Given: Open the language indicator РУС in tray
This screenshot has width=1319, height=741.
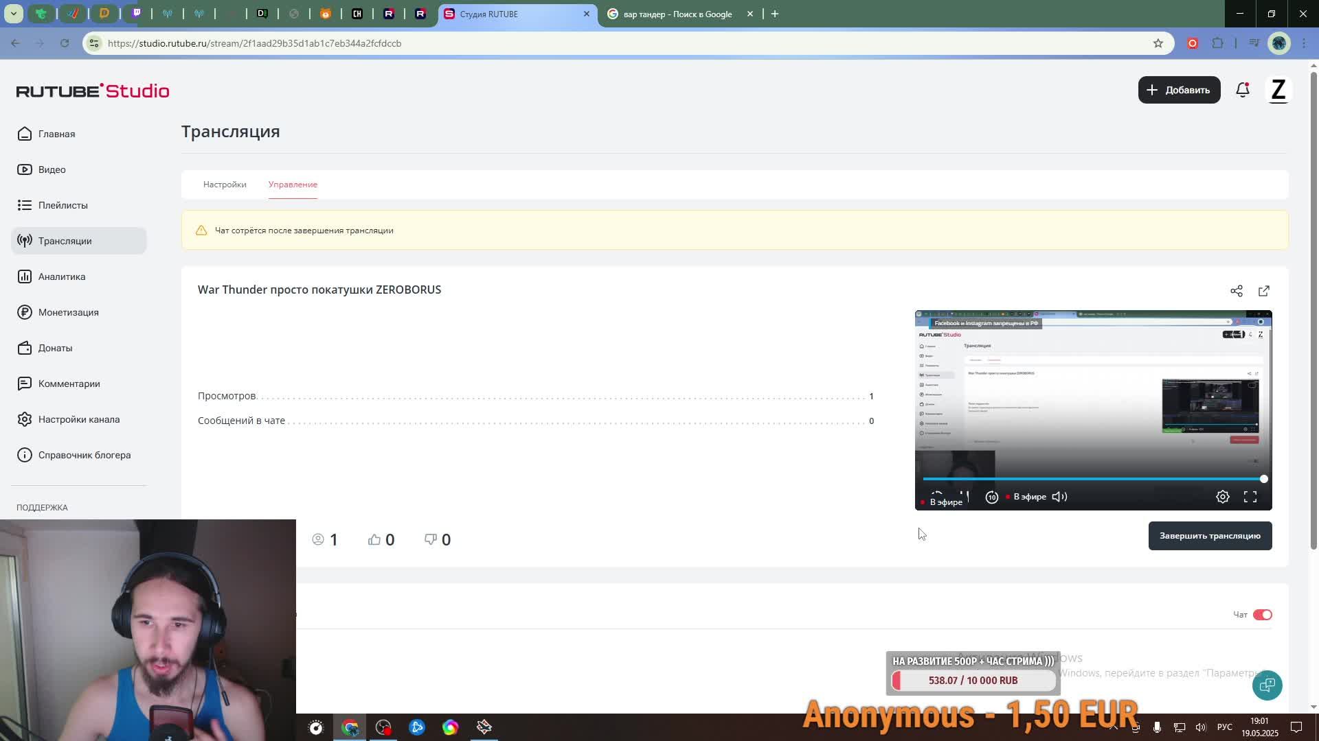Looking at the screenshot, I should point(1224,727).
